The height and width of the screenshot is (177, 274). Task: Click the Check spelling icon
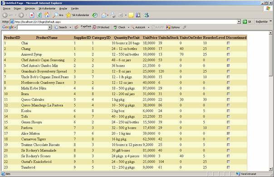[115, 27]
